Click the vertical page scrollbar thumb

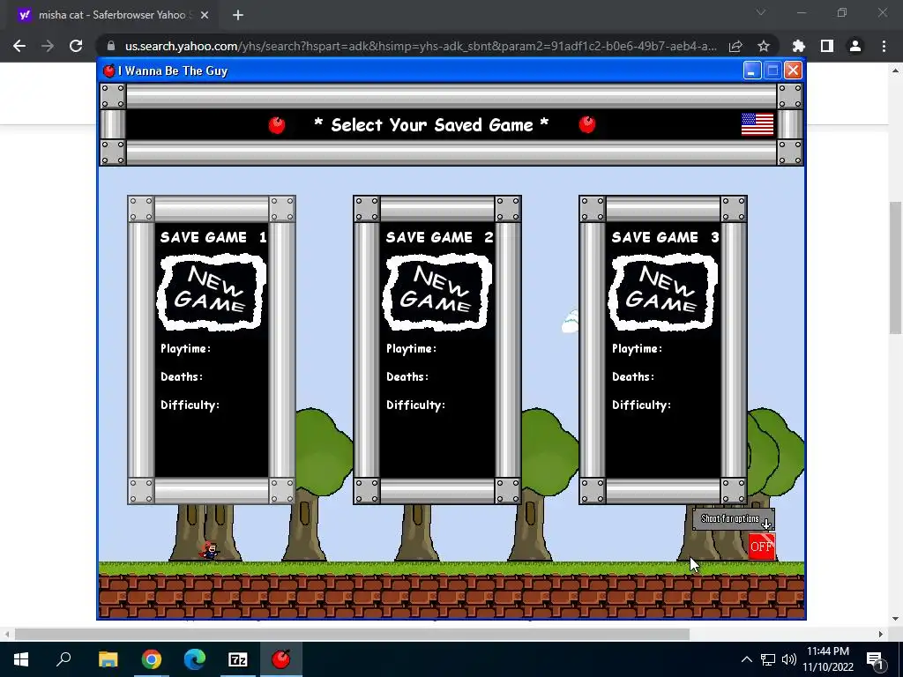click(895, 267)
